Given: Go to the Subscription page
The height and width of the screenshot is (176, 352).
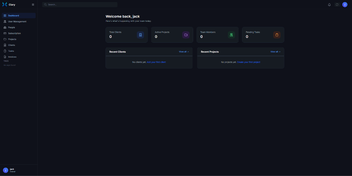Looking at the screenshot, I should pyautogui.click(x=14, y=33).
